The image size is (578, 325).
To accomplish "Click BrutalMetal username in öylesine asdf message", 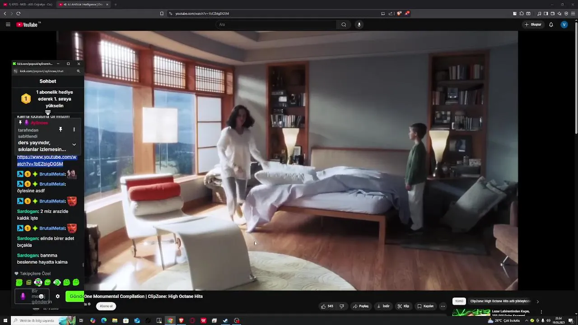I will 52,184.
